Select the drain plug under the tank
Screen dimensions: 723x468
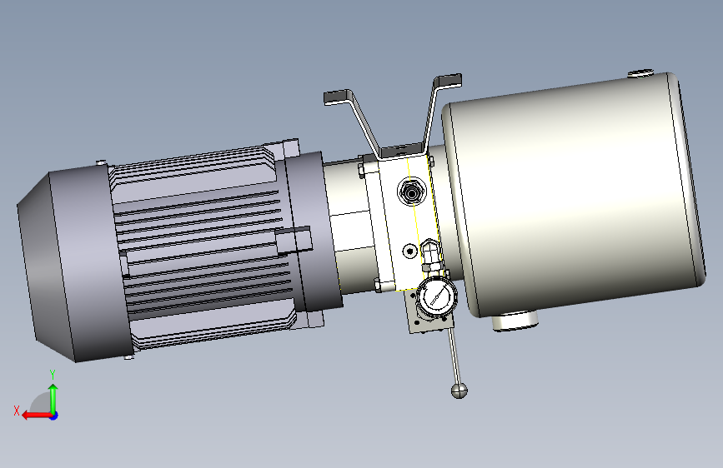515,321
